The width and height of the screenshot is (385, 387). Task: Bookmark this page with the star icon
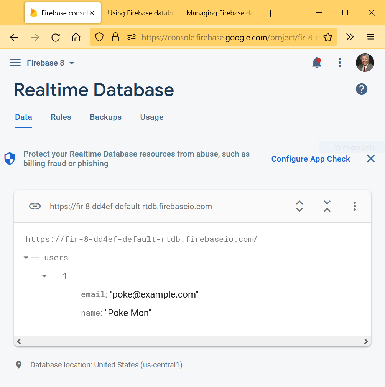327,37
